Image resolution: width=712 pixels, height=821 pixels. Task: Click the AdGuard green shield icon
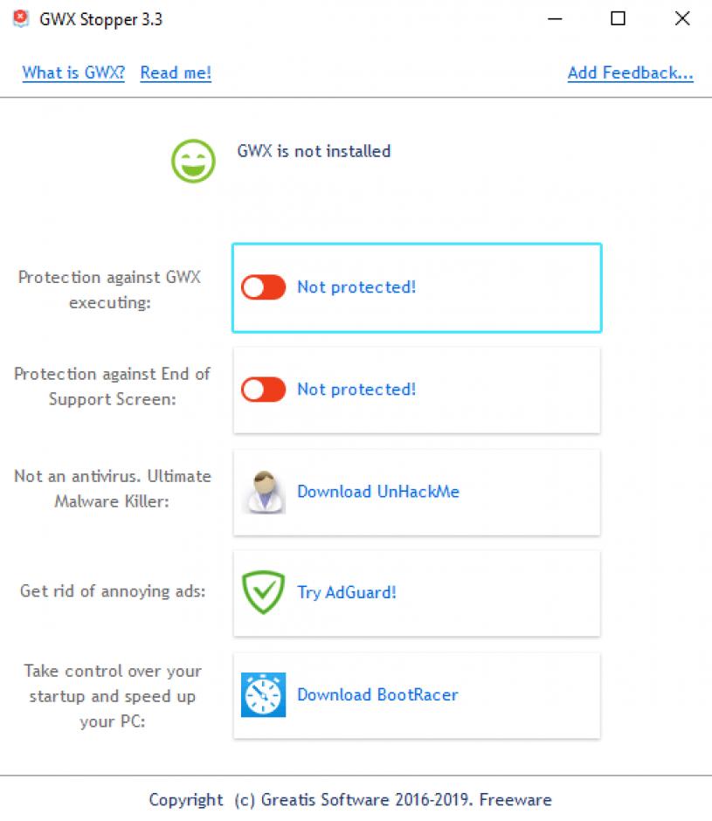click(x=264, y=592)
